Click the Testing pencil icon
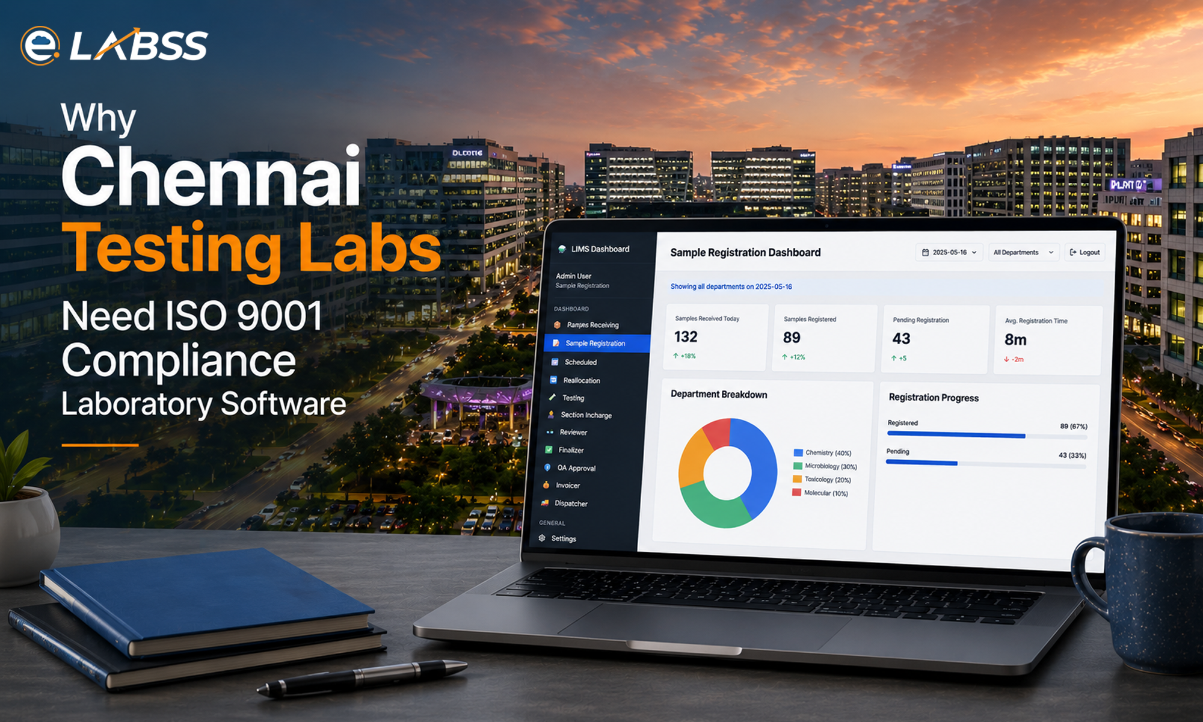1203x722 pixels. click(x=553, y=397)
